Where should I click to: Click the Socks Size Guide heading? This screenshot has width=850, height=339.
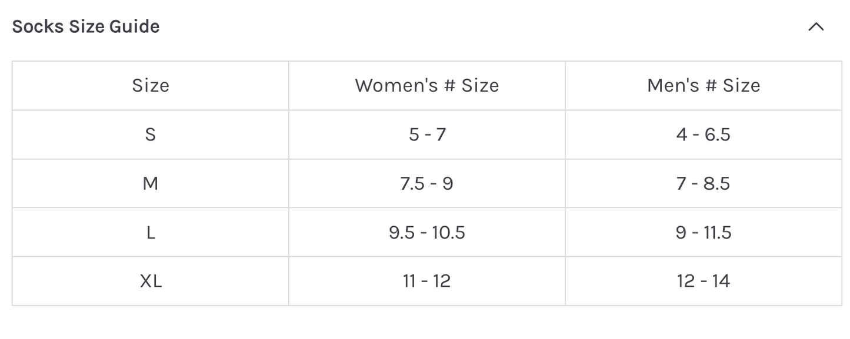[86, 26]
